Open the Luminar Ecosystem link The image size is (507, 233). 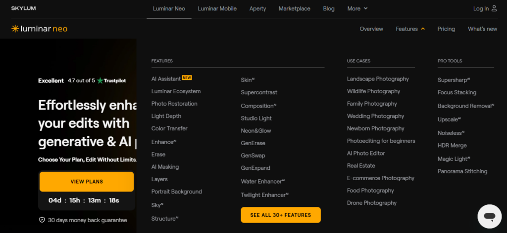pos(176,91)
